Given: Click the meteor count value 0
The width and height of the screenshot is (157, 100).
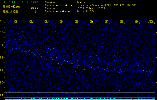Looking at the screenshot, I should click(35, 11).
